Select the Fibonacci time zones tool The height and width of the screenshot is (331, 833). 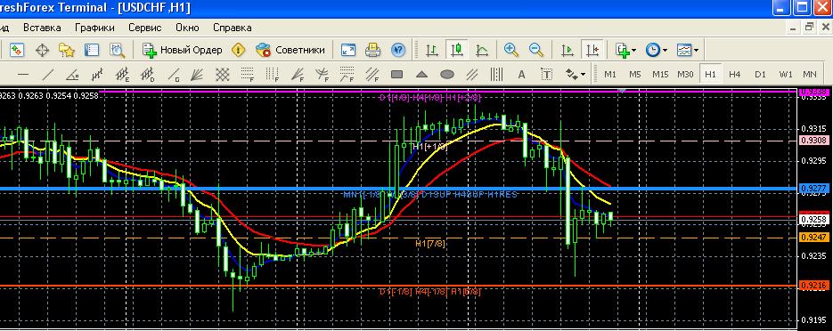(x=272, y=74)
